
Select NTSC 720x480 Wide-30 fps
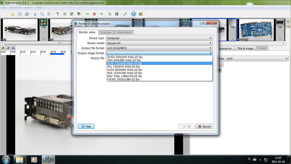(159, 63)
